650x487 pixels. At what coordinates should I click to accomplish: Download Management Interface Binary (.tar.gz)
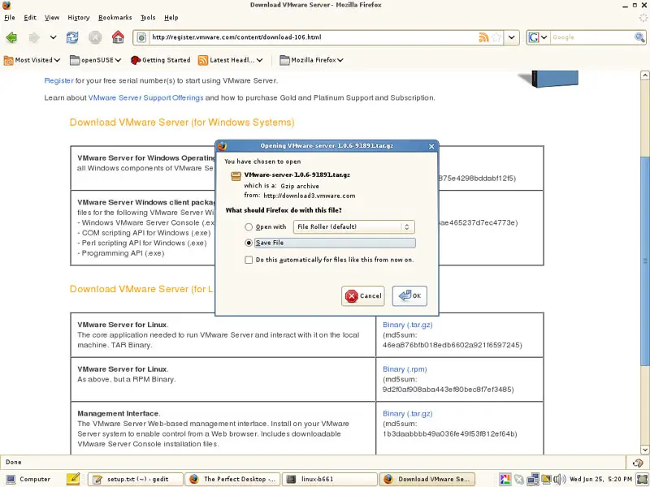coord(408,414)
